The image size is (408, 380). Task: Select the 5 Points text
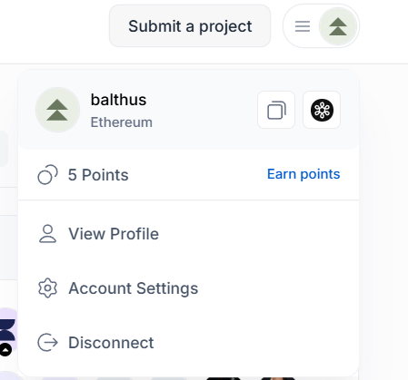pyautogui.click(x=98, y=175)
